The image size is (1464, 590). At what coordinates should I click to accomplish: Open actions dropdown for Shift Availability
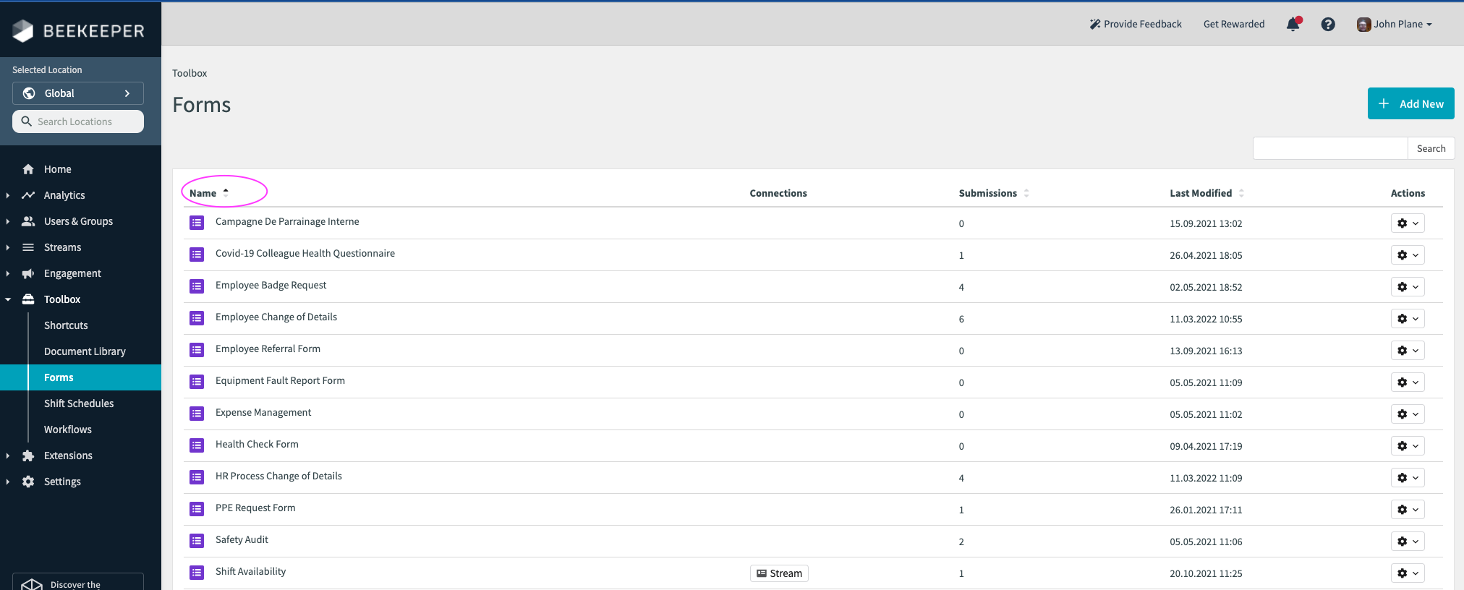pyautogui.click(x=1408, y=573)
